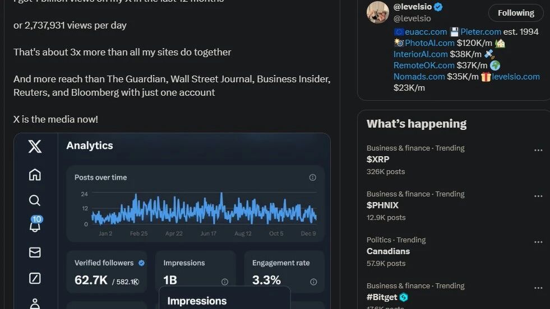The width and height of the screenshot is (550, 309).
Task: Open the Canadians trending topic
Action: [x=388, y=251]
